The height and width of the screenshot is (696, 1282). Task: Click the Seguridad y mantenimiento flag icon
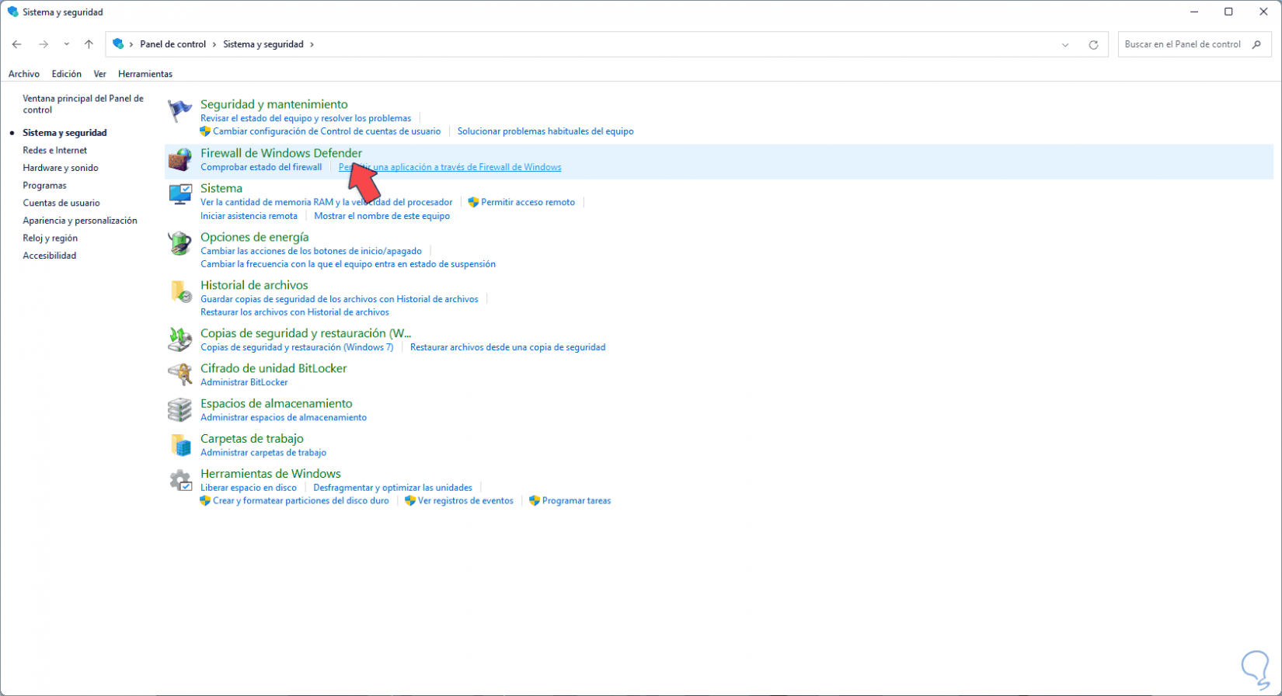[180, 111]
